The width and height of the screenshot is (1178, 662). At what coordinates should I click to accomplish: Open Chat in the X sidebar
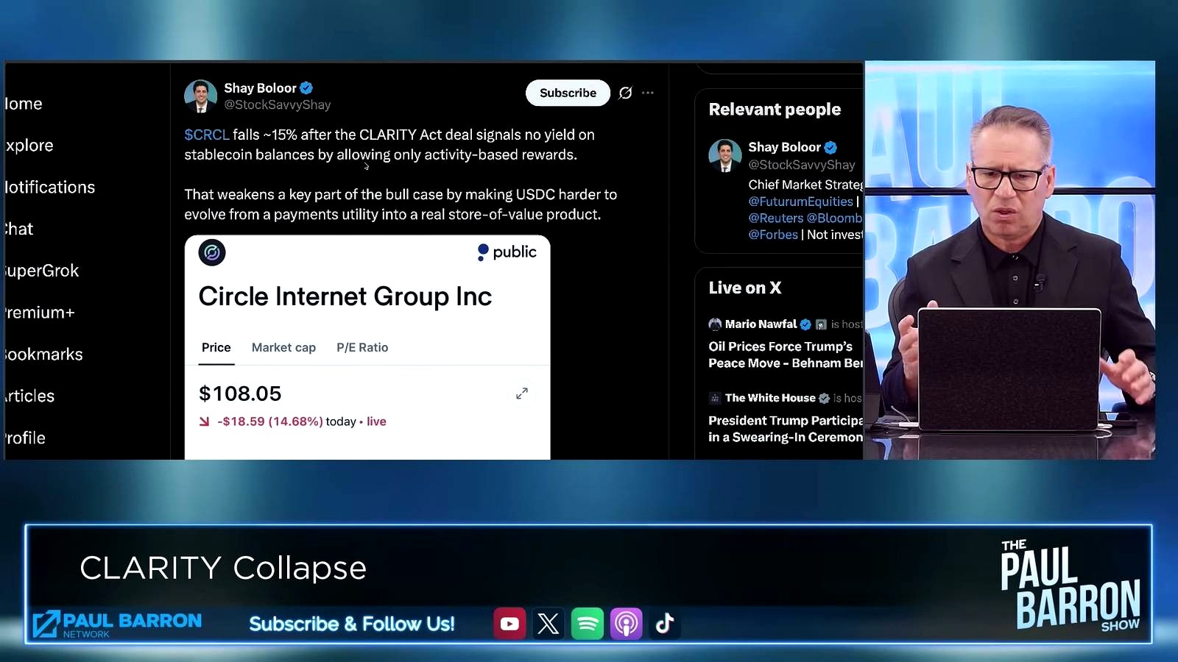click(19, 229)
